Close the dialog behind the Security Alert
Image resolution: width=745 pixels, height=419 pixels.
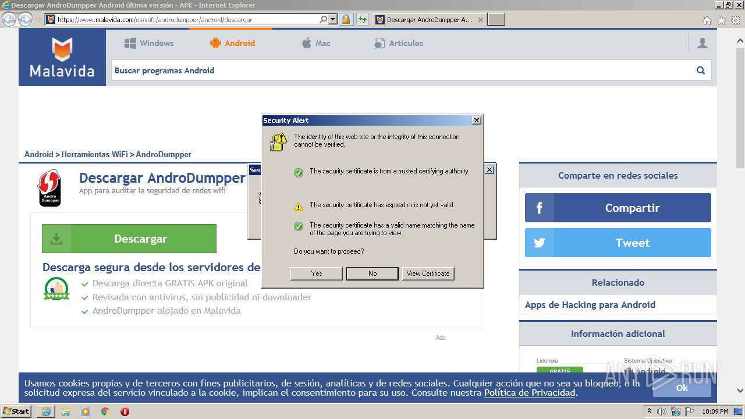pyautogui.click(x=489, y=170)
